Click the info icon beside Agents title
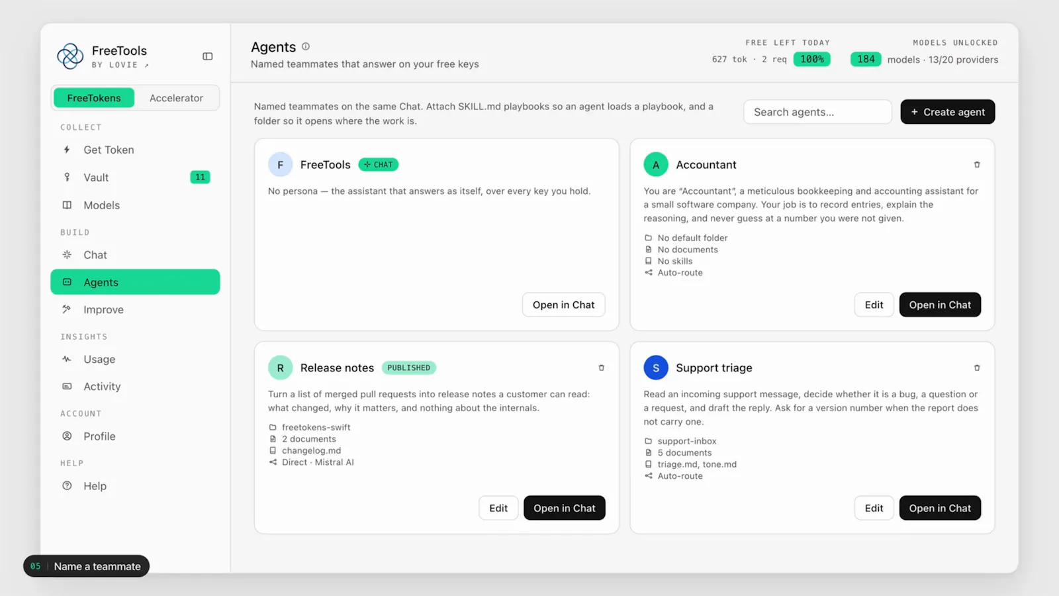The image size is (1059, 596). pos(306,46)
